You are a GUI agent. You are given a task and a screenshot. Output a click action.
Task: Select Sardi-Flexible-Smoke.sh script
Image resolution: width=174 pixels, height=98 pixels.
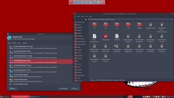[151, 48]
